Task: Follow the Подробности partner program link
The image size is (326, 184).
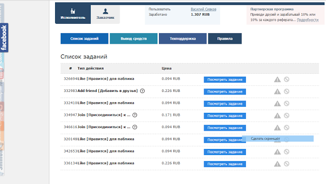Action: coord(308,20)
